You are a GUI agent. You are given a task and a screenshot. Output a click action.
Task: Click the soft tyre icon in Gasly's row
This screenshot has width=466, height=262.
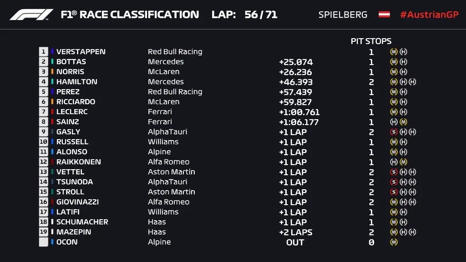click(394, 132)
